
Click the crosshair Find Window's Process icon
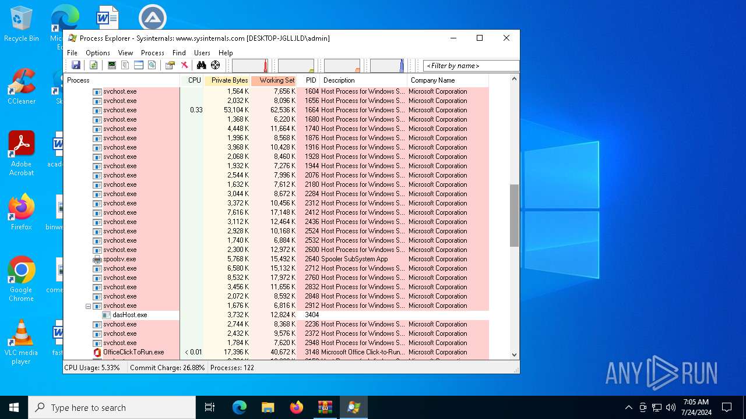click(x=216, y=65)
